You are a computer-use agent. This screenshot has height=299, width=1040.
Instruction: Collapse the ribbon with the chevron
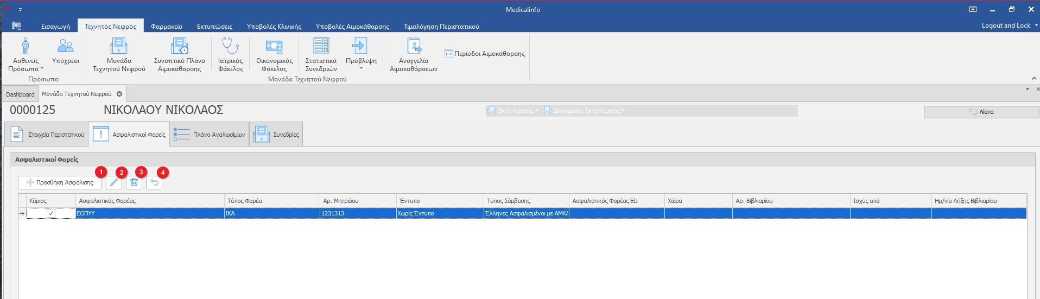(x=1034, y=79)
